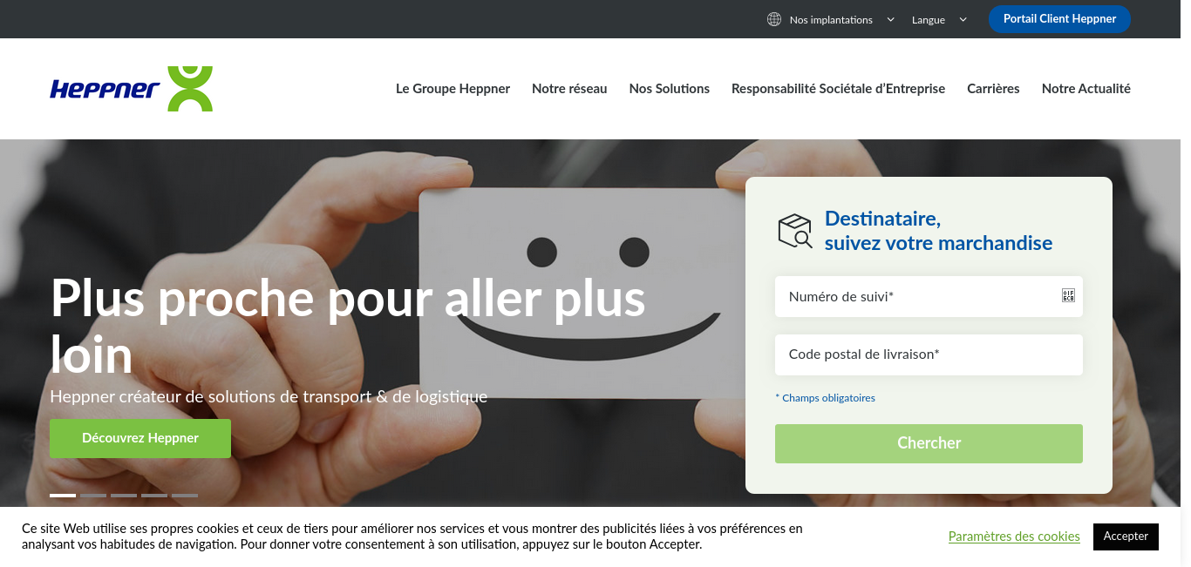Open Le Groupe Heppner menu
This screenshot has height=567, width=1191.
pyautogui.click(x=453, y=89)
